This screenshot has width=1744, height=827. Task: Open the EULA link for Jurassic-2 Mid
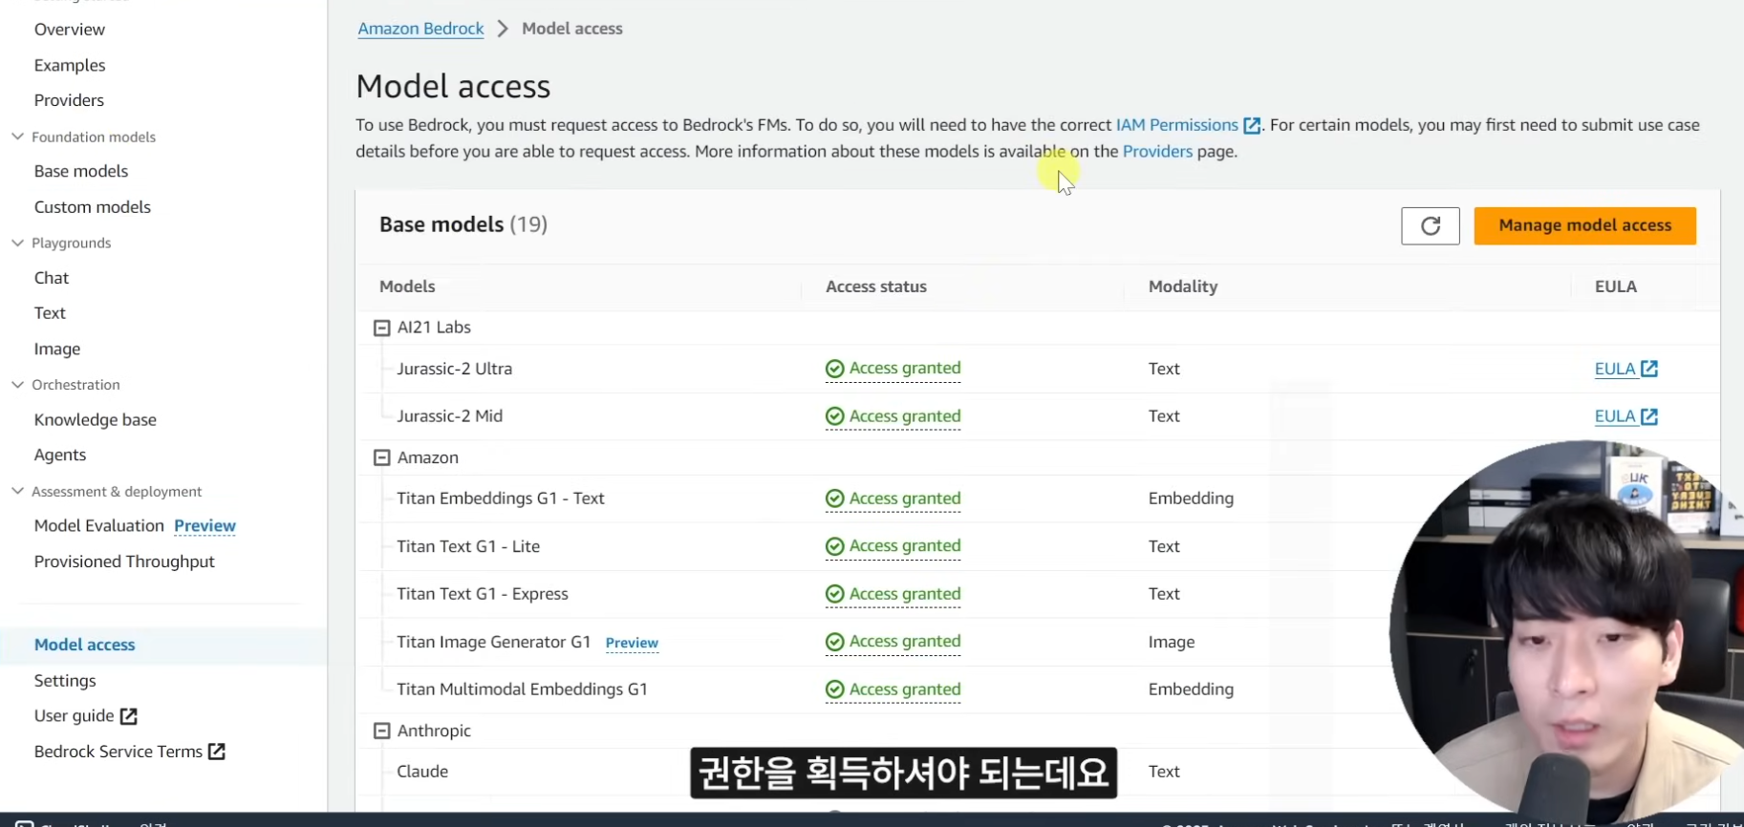click(1615, 416)
